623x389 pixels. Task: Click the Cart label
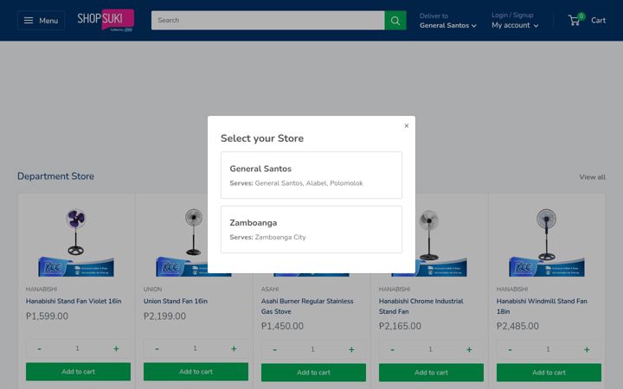click(x=598, y=20)
